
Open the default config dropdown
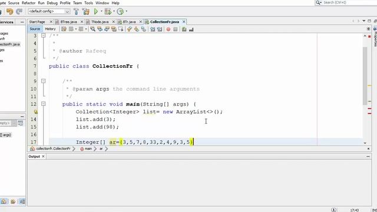pyautogui.click(x=67, y=11)
